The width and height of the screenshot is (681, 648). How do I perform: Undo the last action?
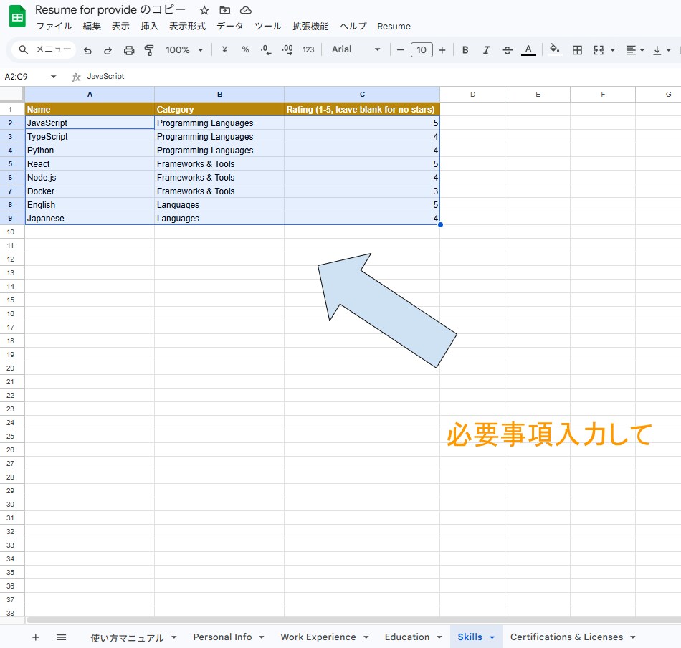click(87, 50)
